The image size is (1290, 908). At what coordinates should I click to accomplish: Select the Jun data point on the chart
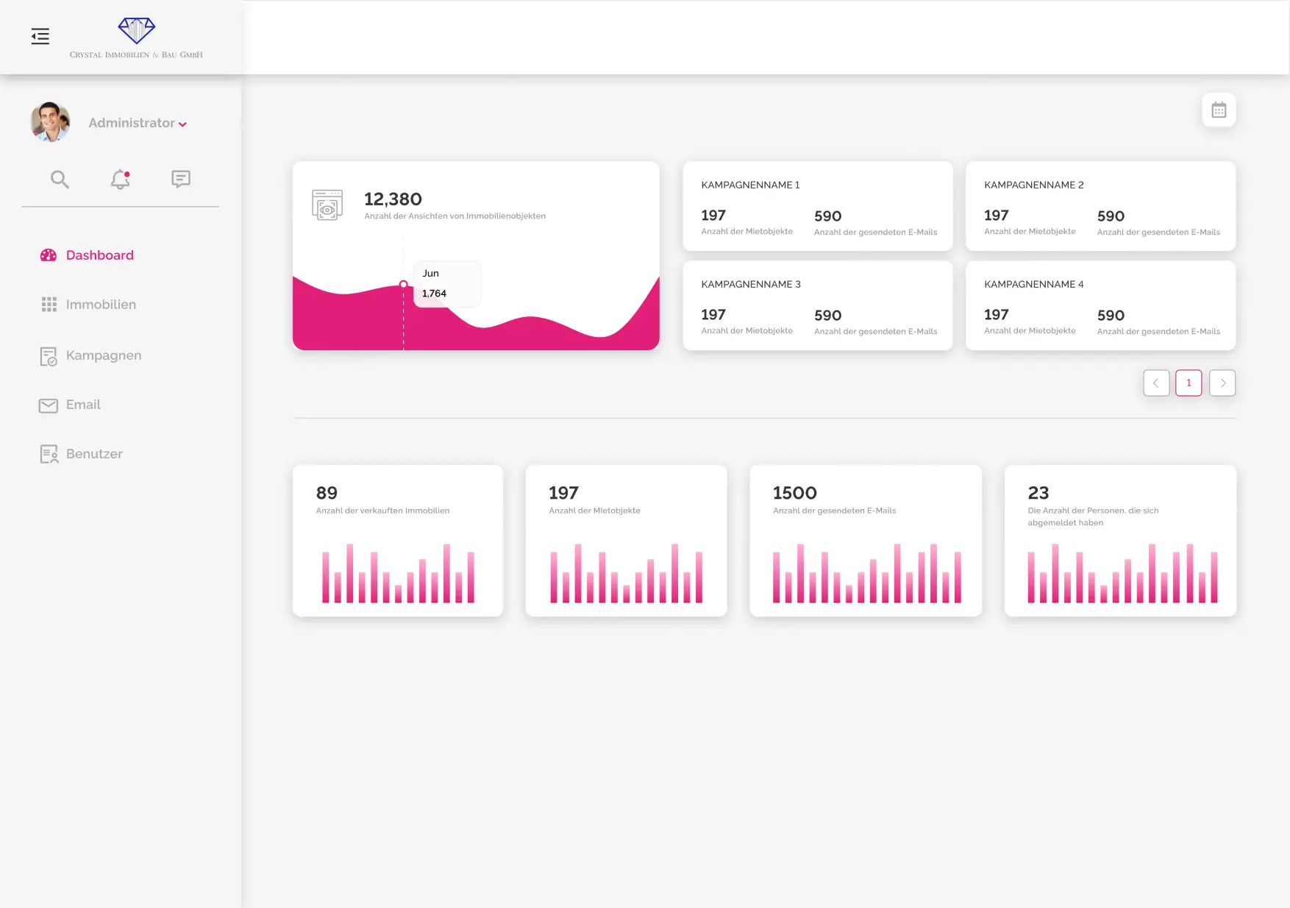[403, 283]
